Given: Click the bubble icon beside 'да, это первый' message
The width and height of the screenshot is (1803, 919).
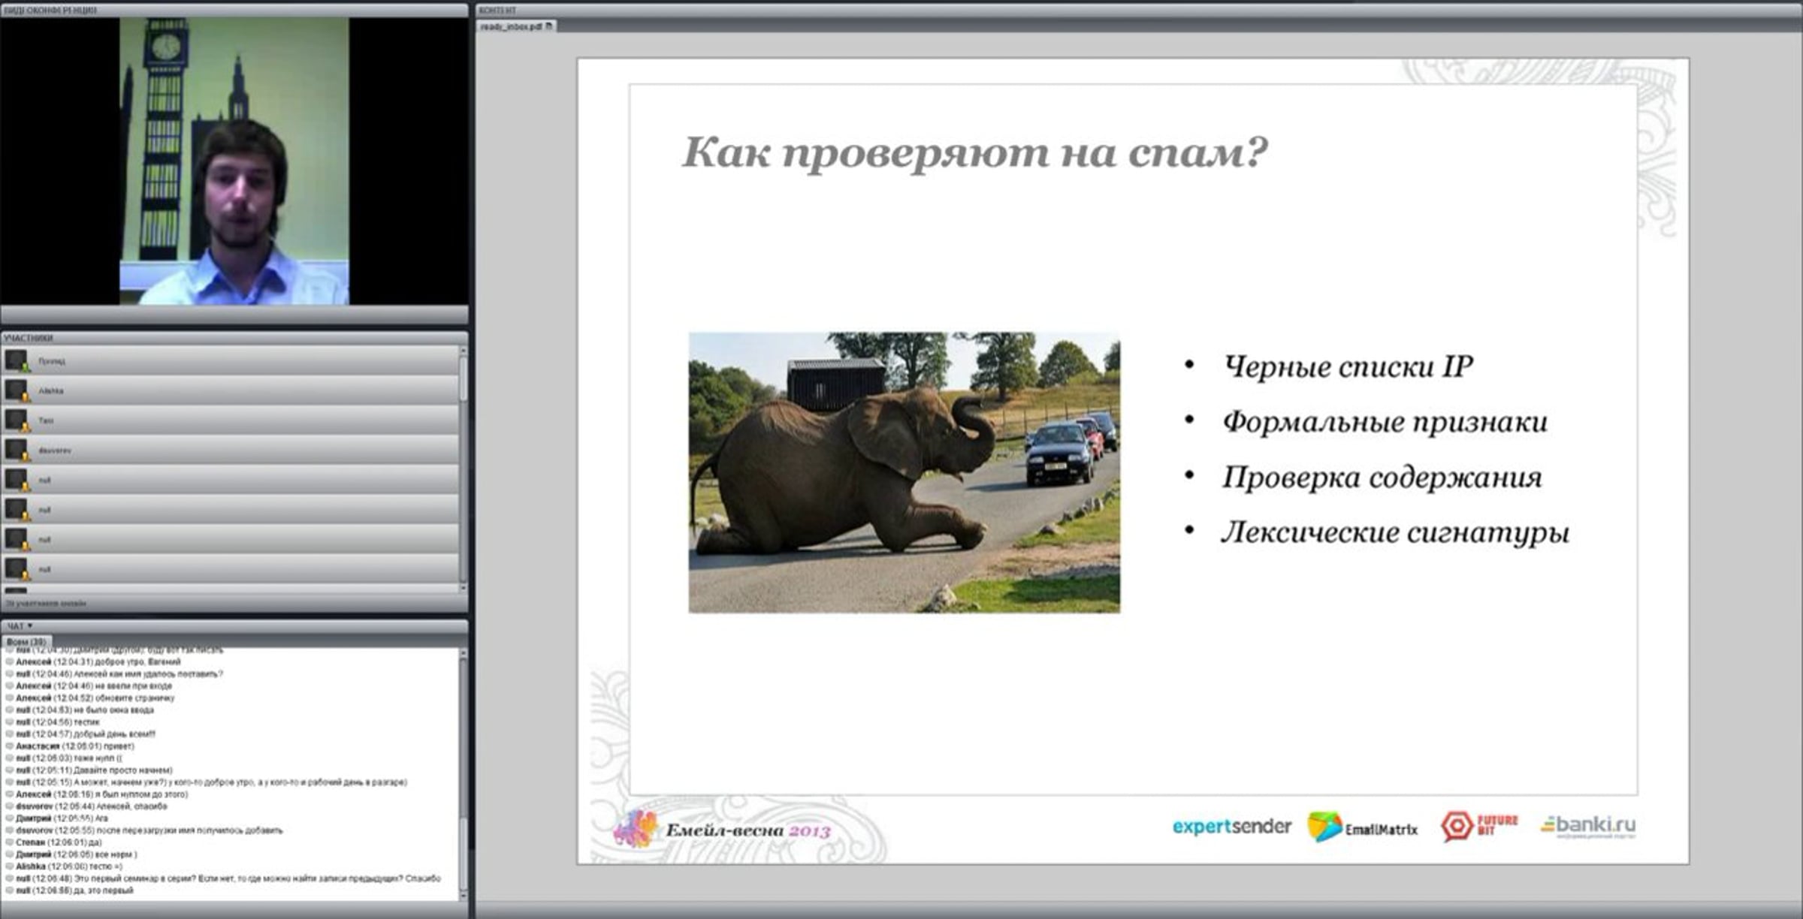Looking at the screenshot, I should (10, 890).
